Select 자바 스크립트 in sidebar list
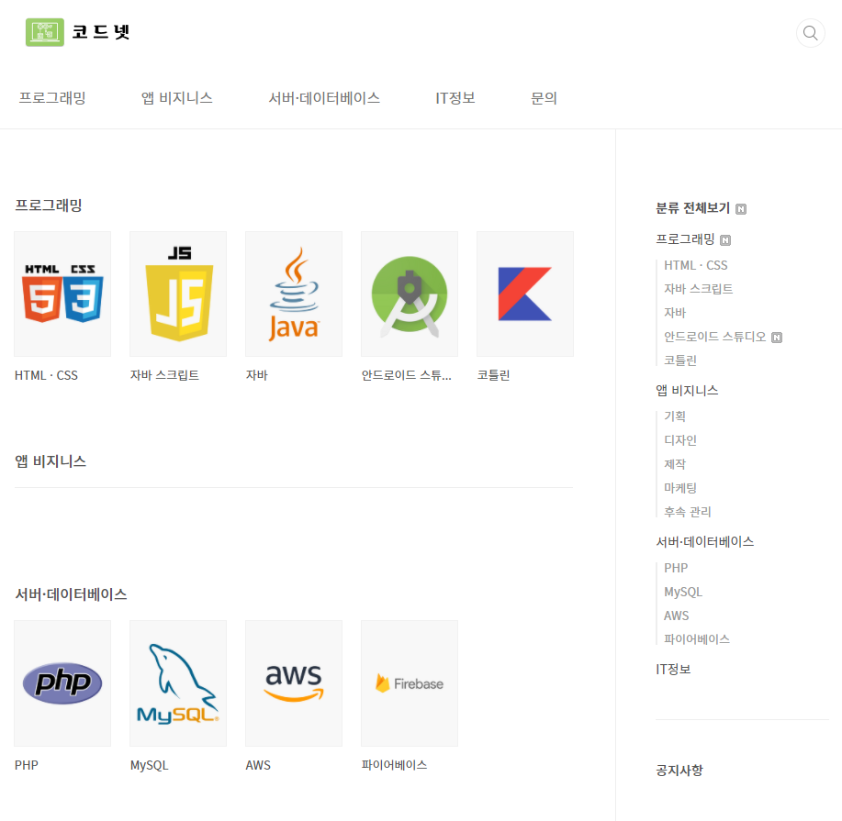 coord(698,289)
